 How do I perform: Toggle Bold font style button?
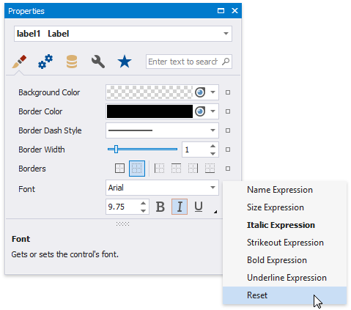tap(160, 207)
